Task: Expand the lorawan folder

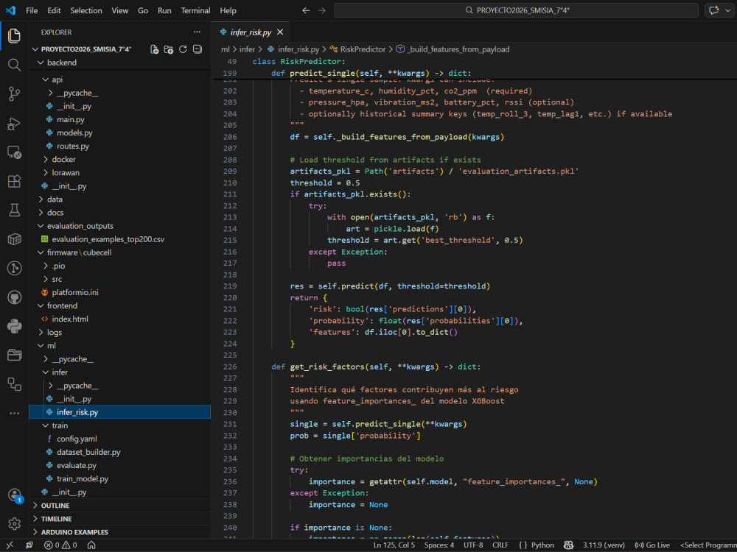Action: 66,173
